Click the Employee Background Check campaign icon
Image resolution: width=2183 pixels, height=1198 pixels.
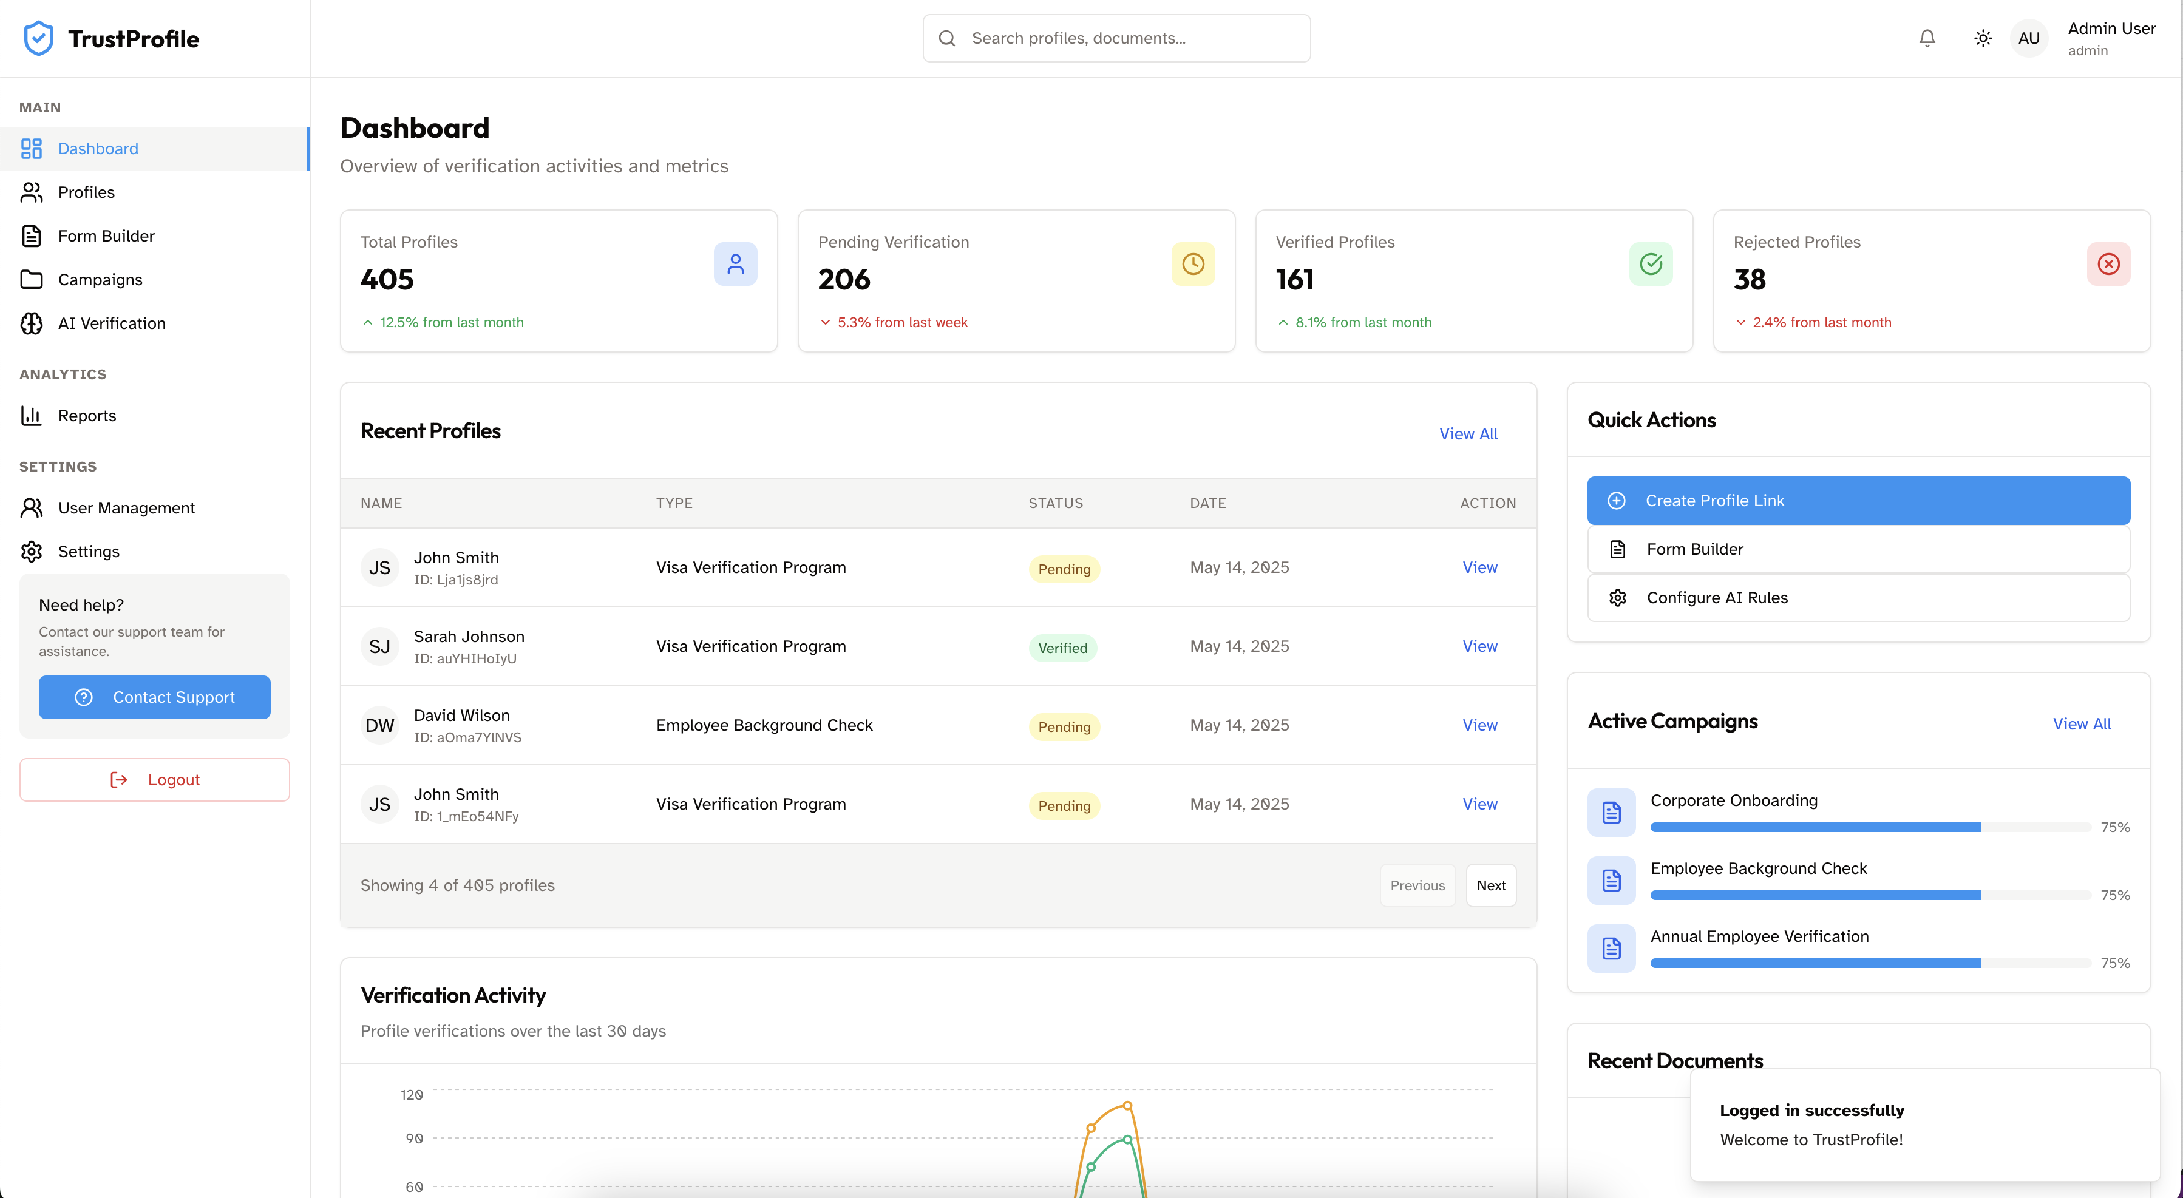tap(1612, 880)
